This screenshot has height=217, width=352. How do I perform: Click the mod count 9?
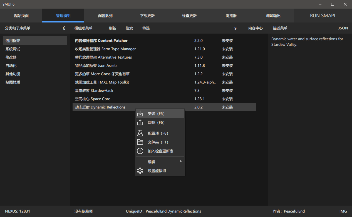[x=236, y=28]
